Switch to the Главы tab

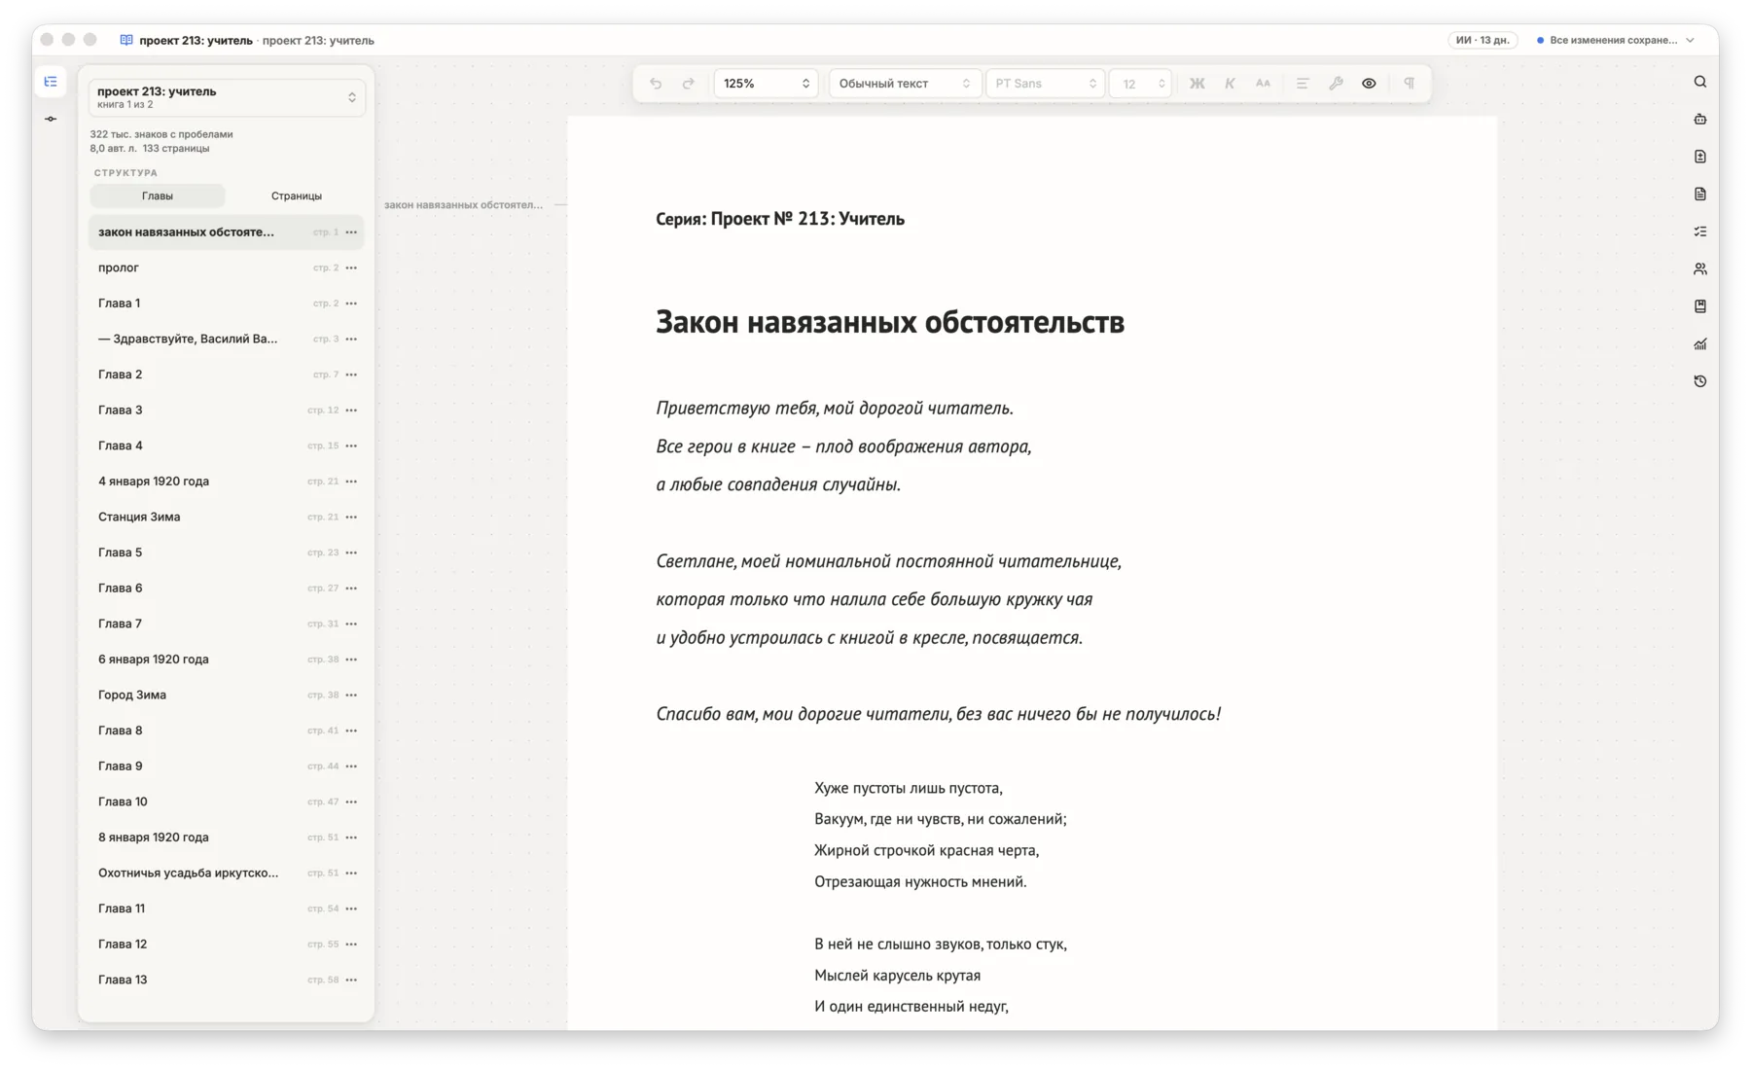(158, 196)
